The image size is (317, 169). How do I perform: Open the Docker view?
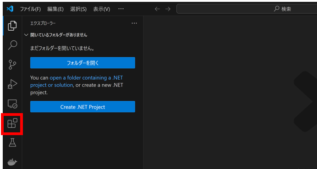pos(12,162)
